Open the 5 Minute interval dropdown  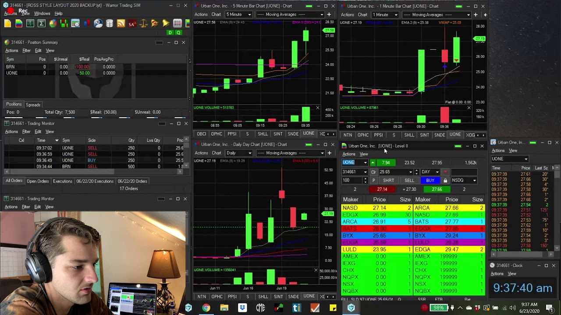238,14
